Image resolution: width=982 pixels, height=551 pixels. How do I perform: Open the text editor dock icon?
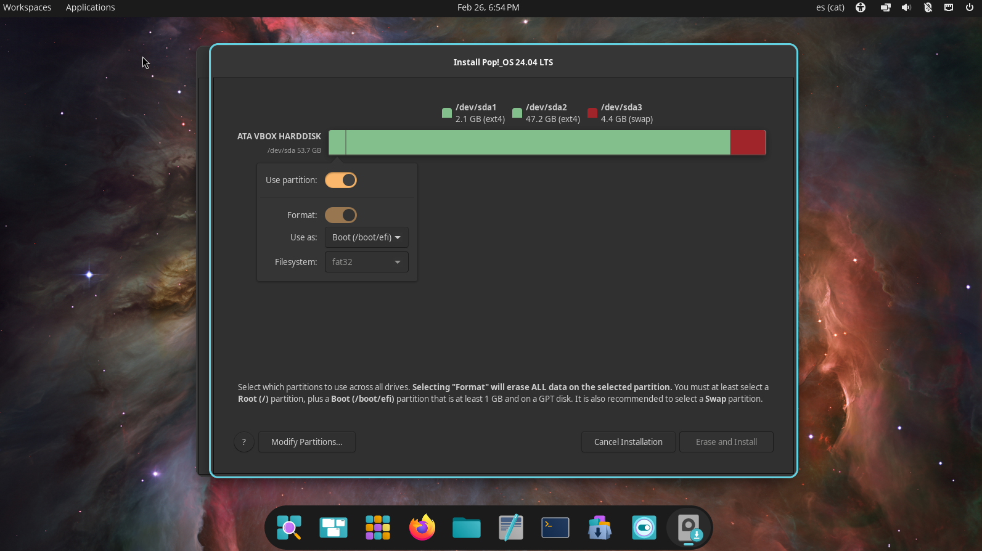pos(510,528)
